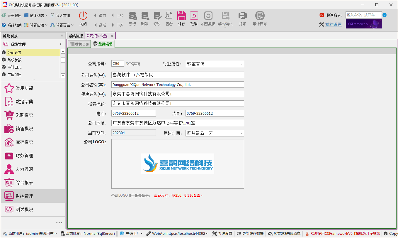The height and width of the screenshot is (238, 398).
Task: Open the 当前用户 status dropdown
Action: 30,234
